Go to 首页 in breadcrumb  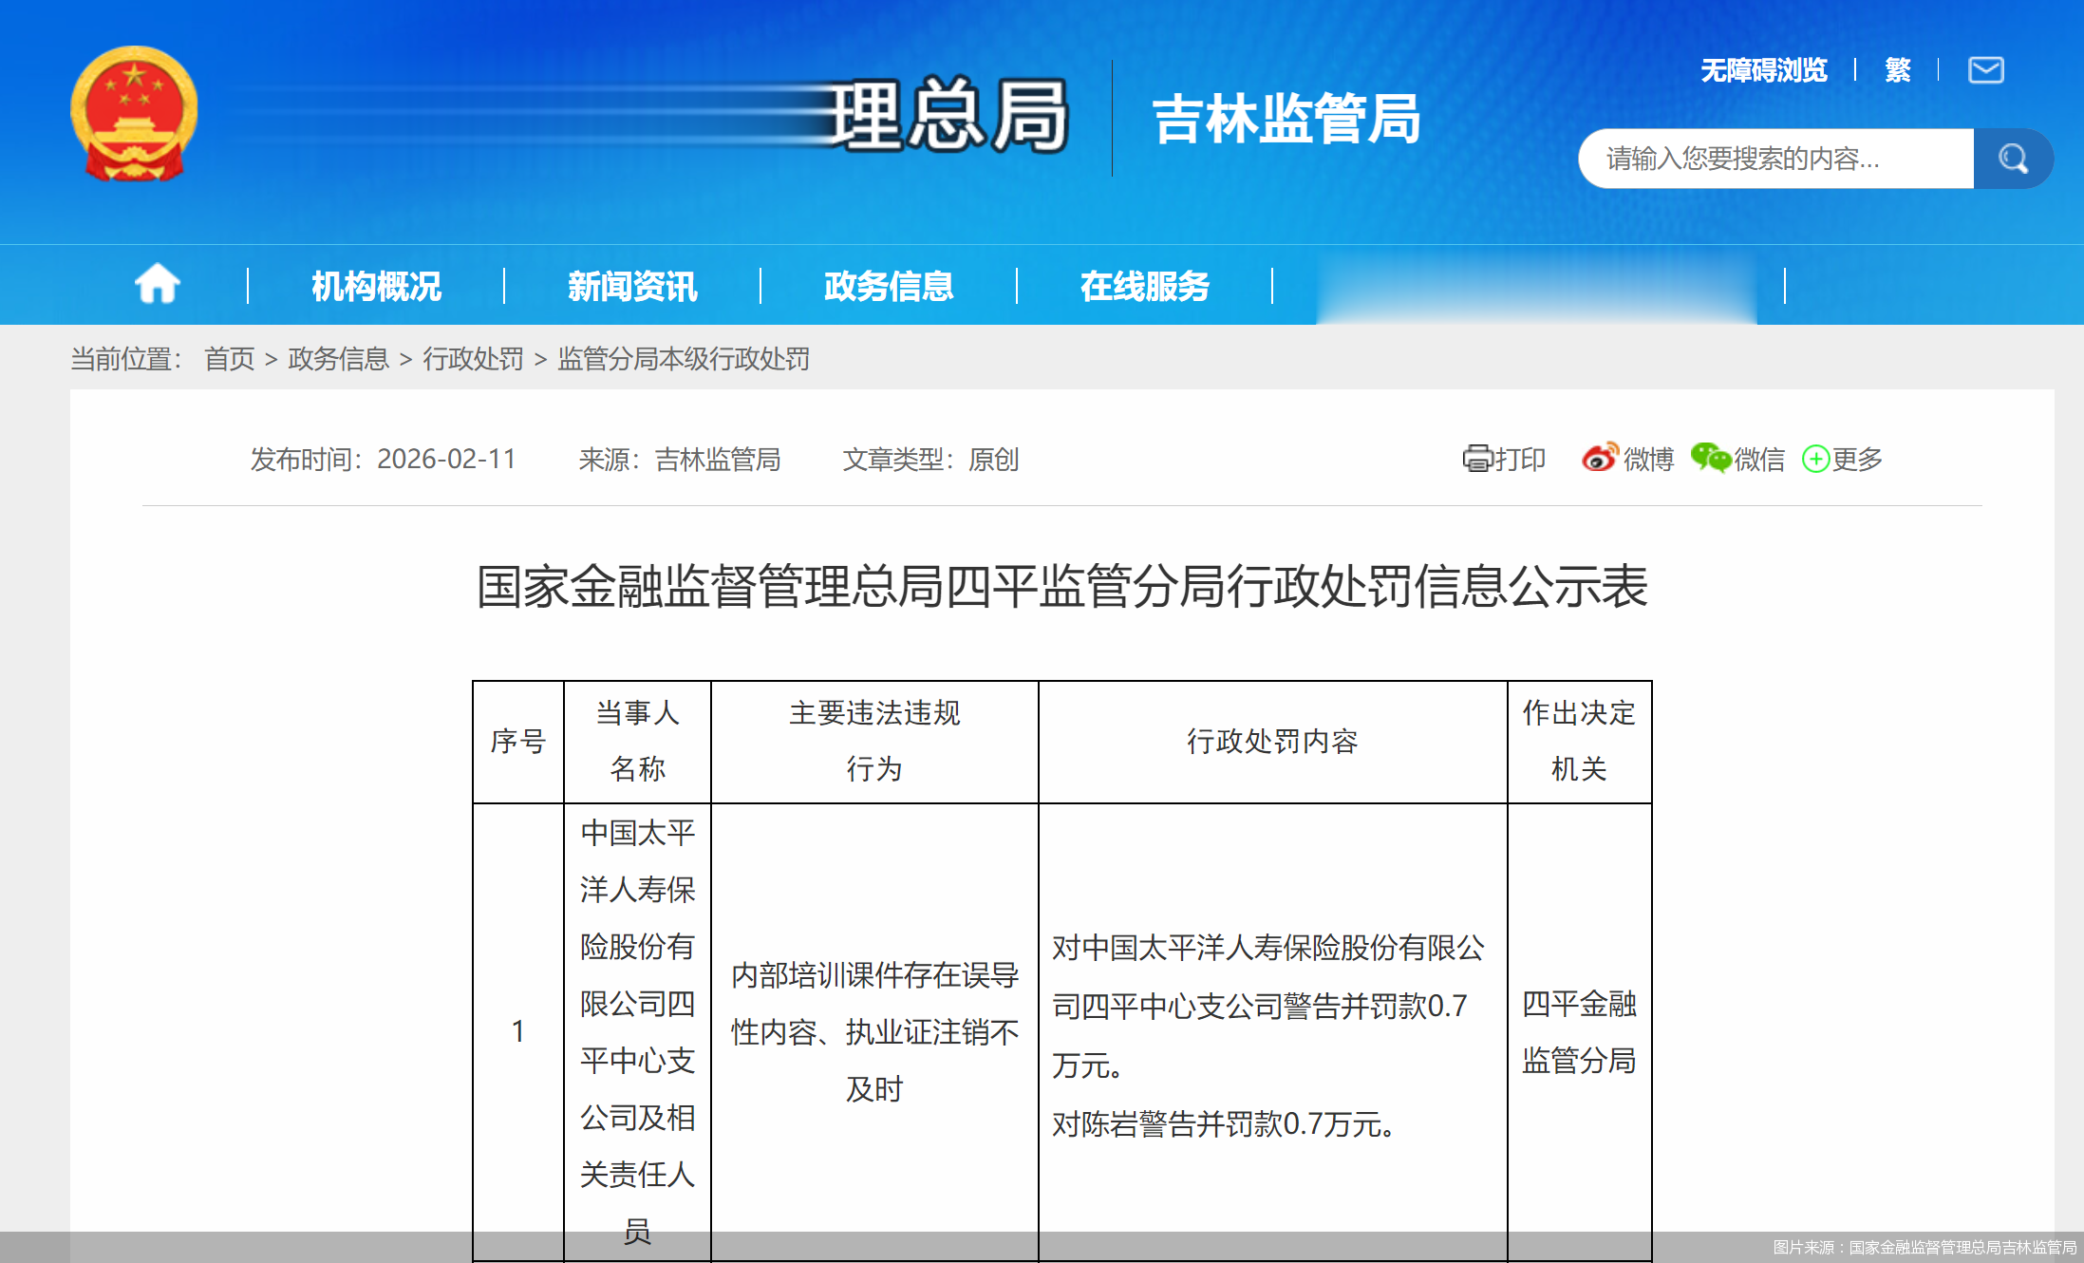[x=230, y=359]
